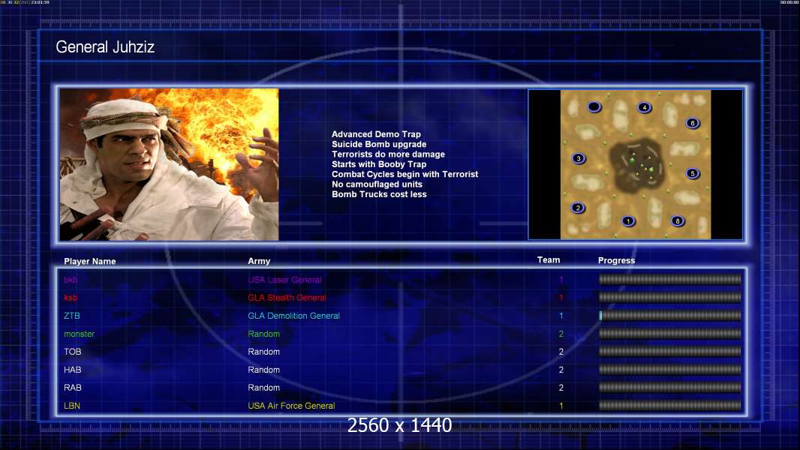Select player name 'HAB'
Image resolution: width=800 pixels, height=450 pixels.
click(x=73, y=370)
